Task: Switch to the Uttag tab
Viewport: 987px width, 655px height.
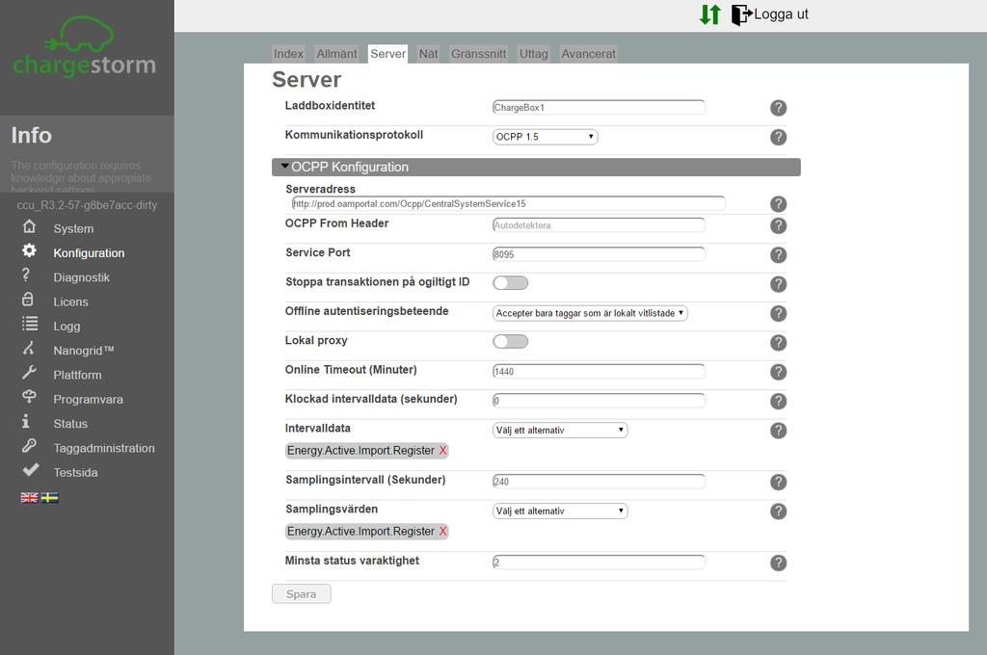Action: tap(533, 54)
